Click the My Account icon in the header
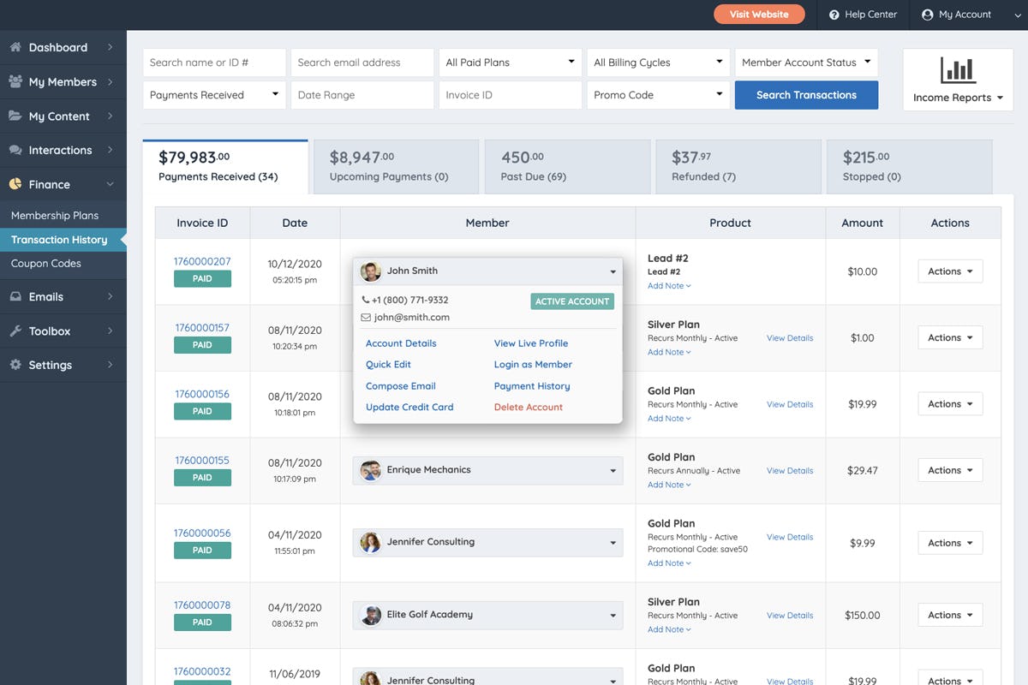The width and height of the screenshot is (1028, 685). (x=926, y=14)
